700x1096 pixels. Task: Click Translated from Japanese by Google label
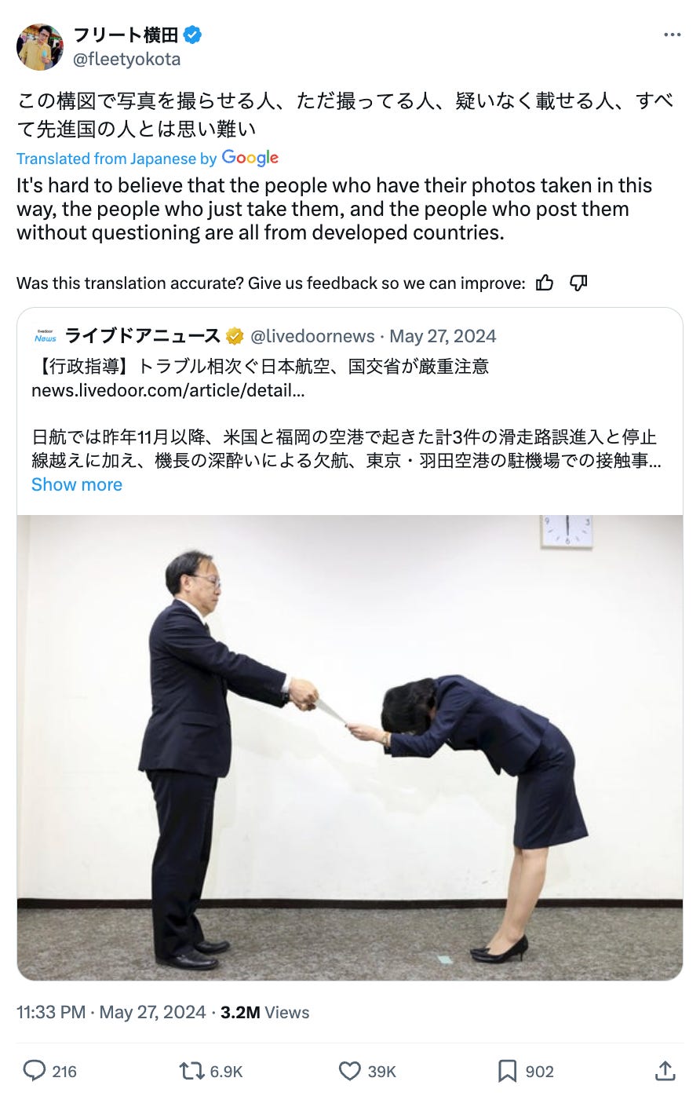[x=148, y=158]
